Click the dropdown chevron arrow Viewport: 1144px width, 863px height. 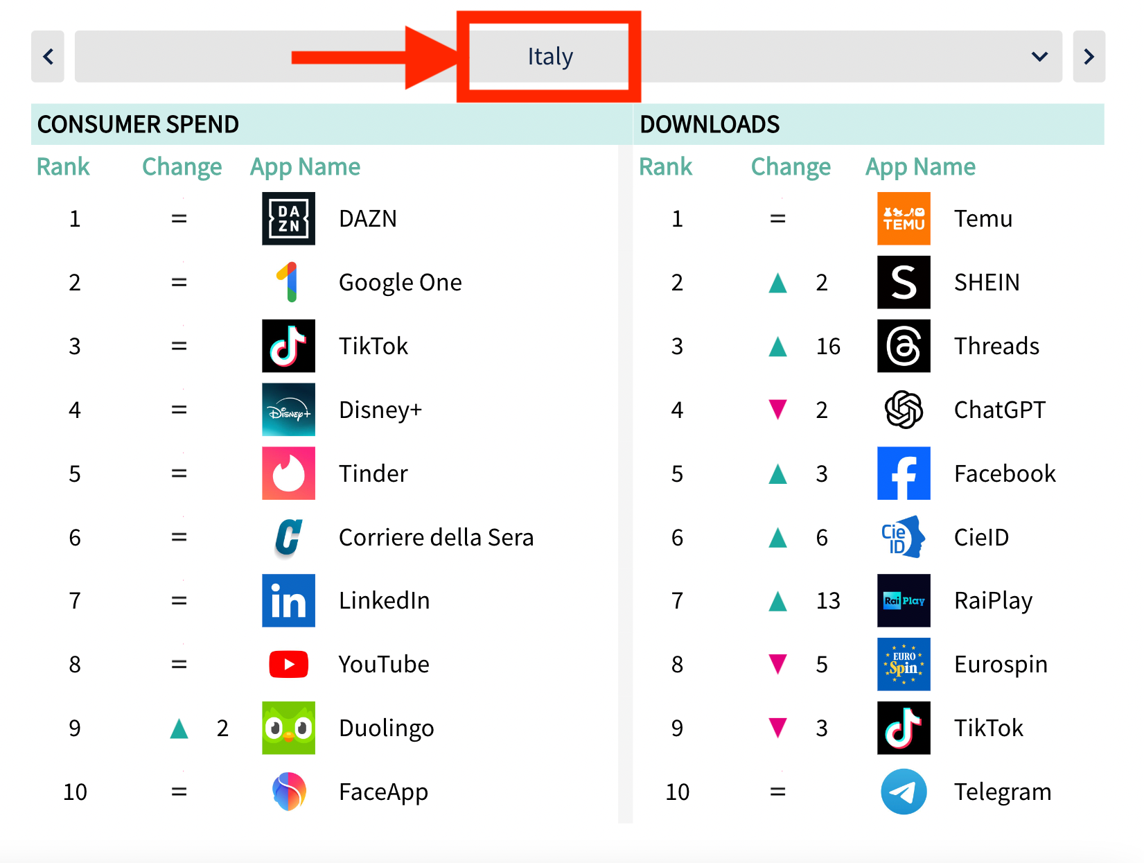1039,56
